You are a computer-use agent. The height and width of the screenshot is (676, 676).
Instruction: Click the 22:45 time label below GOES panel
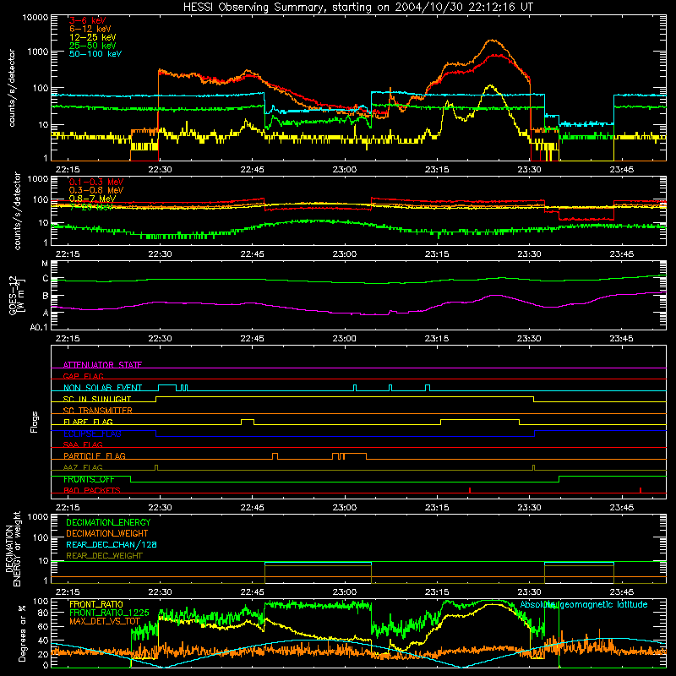coord(252,339)
